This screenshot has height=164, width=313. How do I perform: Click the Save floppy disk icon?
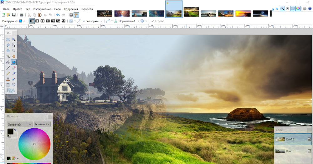[14, 15]
